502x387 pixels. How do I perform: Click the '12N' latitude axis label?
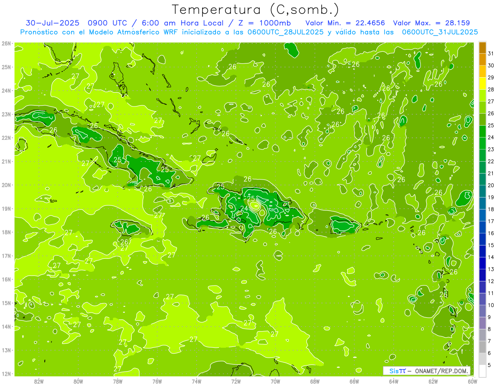(6, 374)
